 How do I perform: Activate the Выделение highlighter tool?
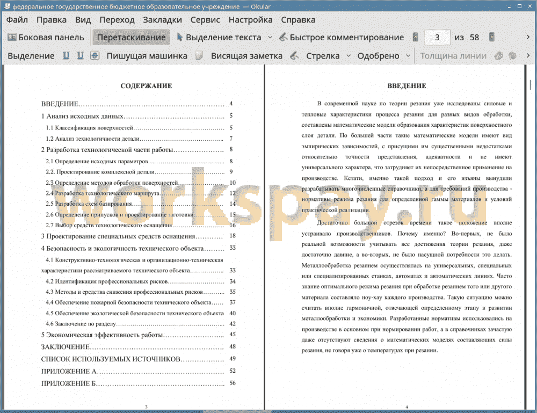pyautogui.click(x=31, y=56)
